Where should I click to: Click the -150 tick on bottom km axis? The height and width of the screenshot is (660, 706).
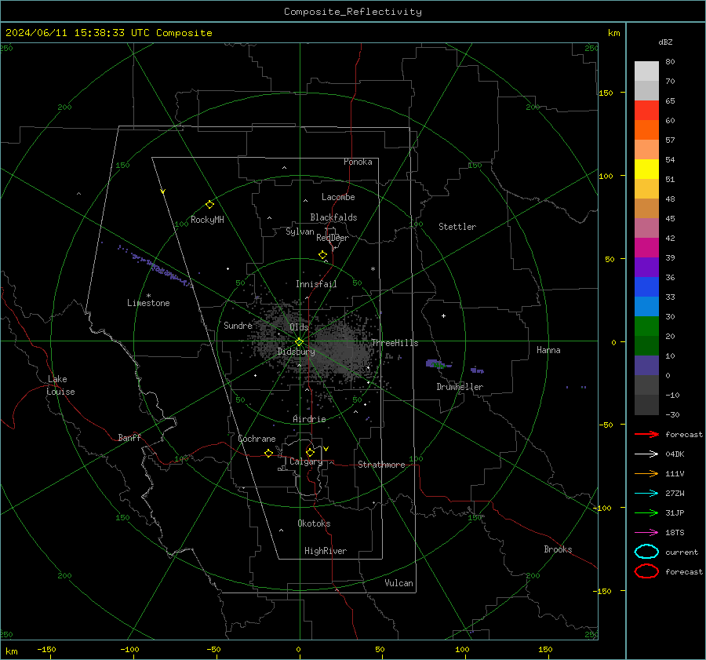coord(47,649)
